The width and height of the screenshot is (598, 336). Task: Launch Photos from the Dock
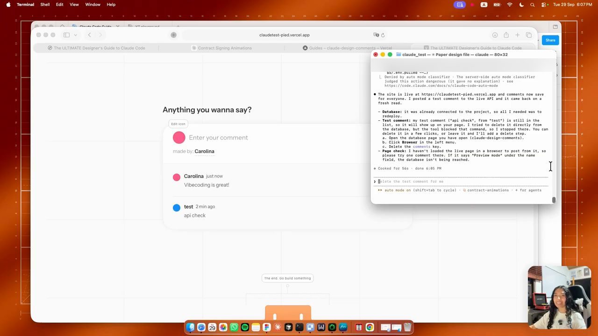[223, 327]
